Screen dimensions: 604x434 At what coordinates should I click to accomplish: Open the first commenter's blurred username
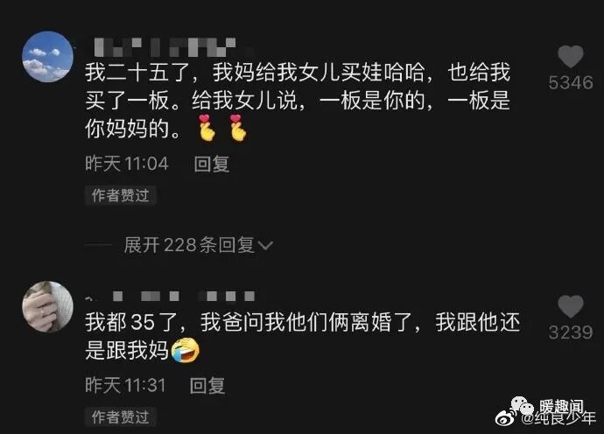[165, 47]
